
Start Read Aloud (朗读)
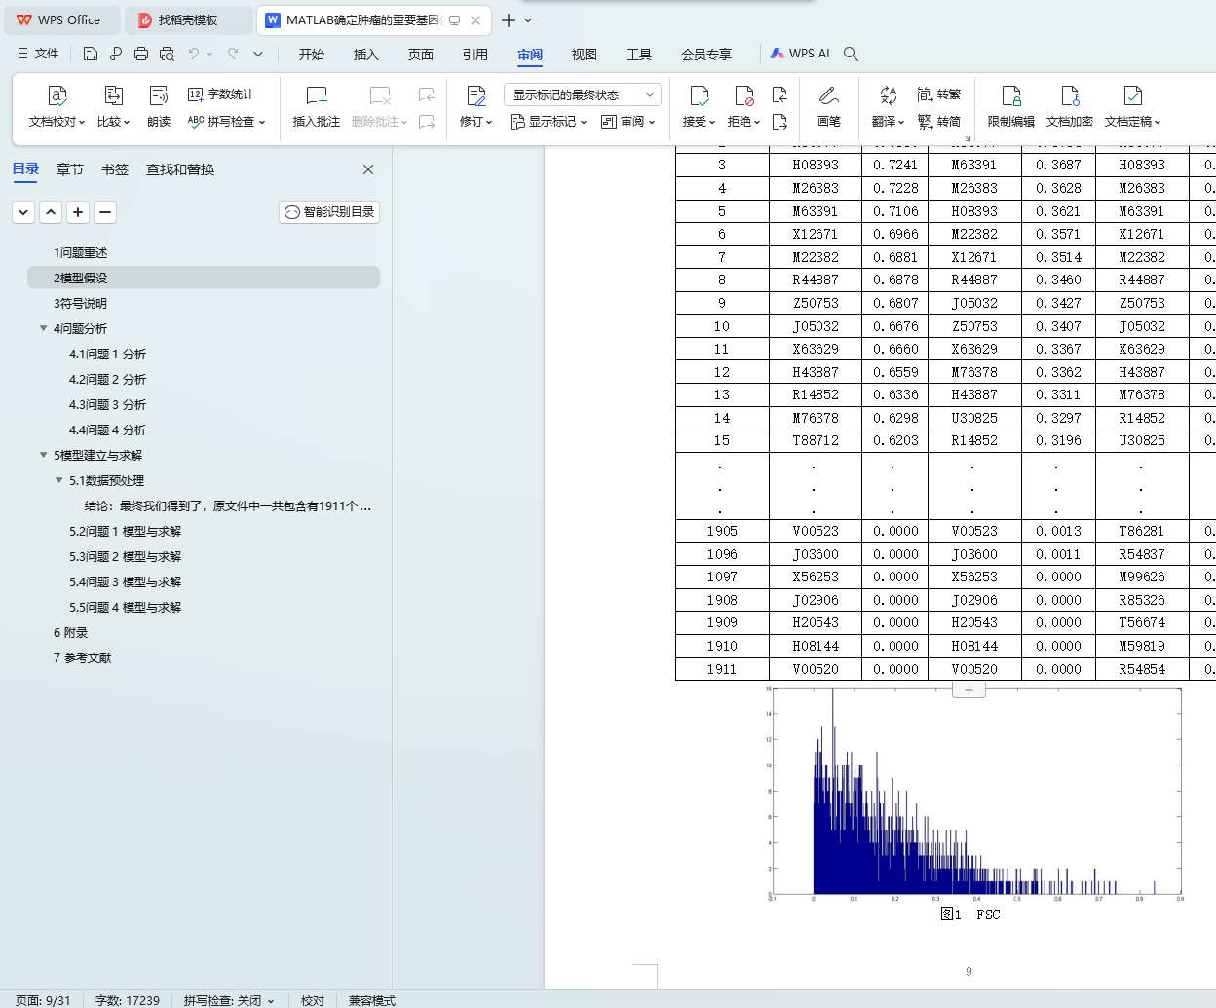pos(159,106)
